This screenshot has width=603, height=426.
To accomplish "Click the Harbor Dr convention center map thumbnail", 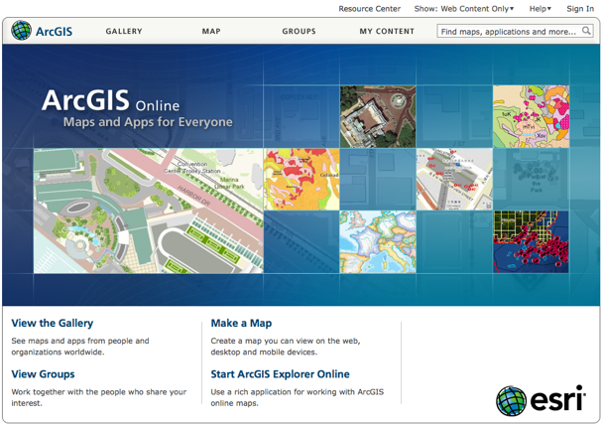I will 149,212.
